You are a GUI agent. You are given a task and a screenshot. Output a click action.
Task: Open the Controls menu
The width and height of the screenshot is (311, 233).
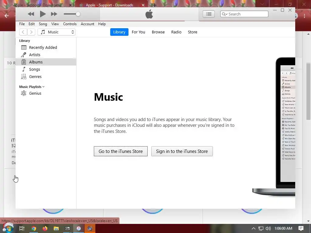[x=70, y=24]
